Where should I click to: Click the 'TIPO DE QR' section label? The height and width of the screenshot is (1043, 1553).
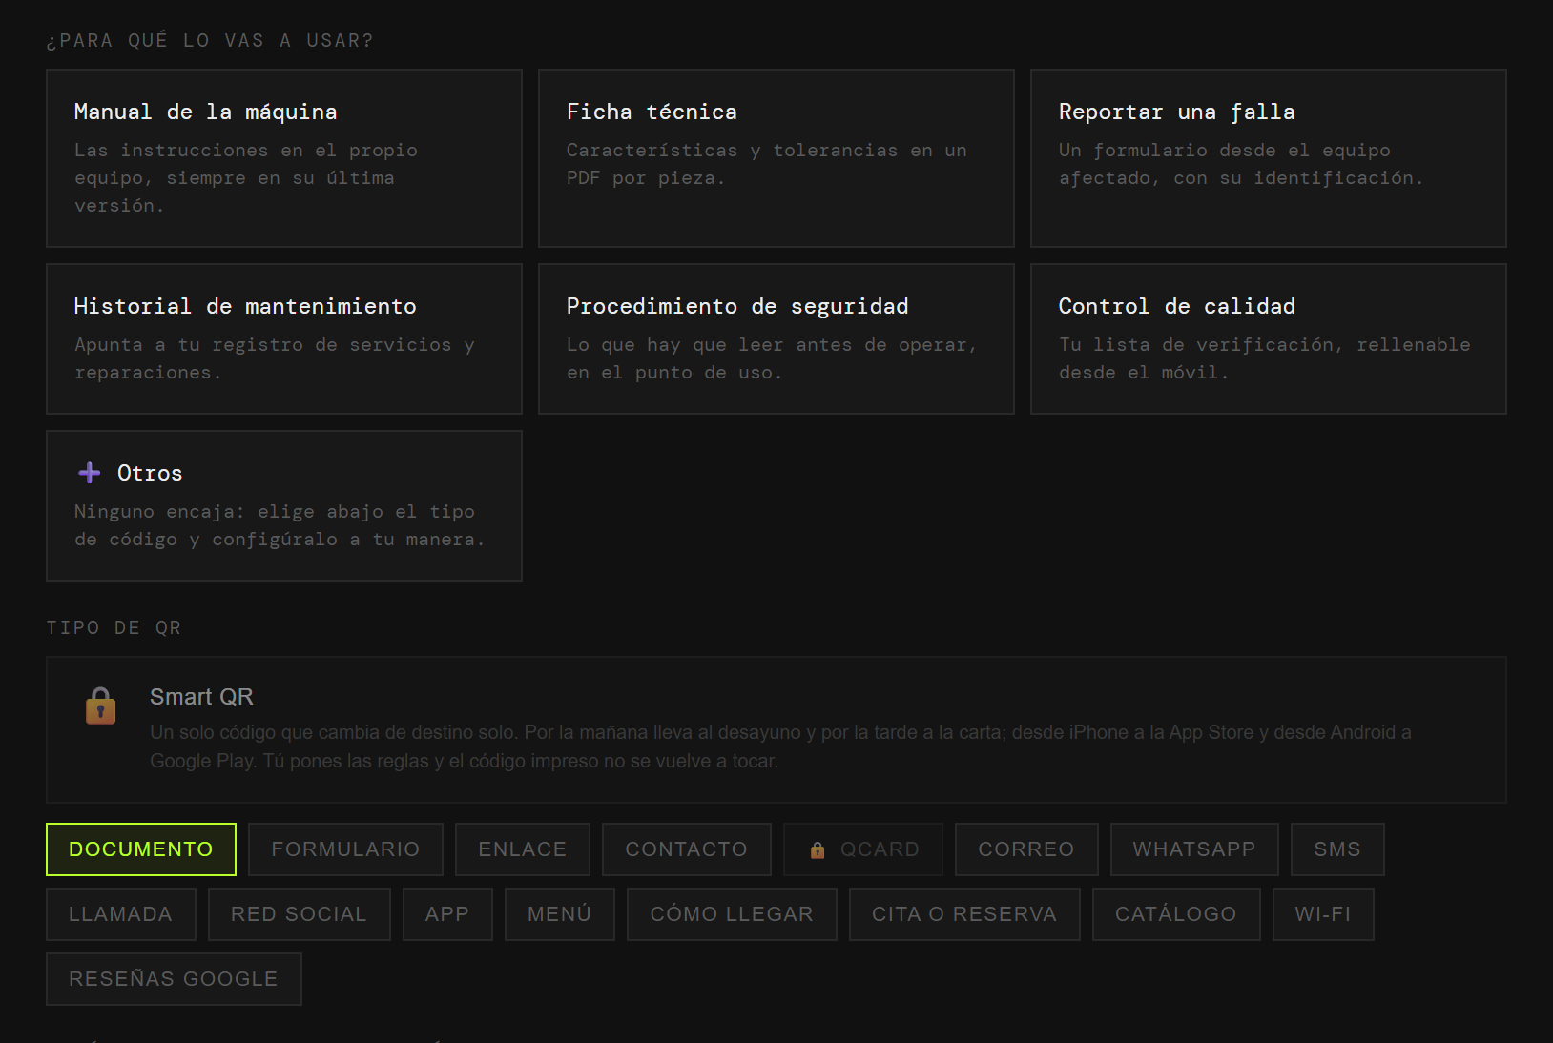[x=114, y=628]
